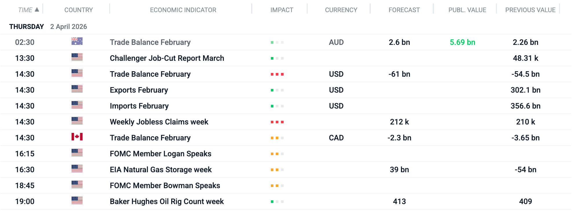Click orange impact indicator for Canada Trade Balance
The image size is (577, 220).
point(277,138)
